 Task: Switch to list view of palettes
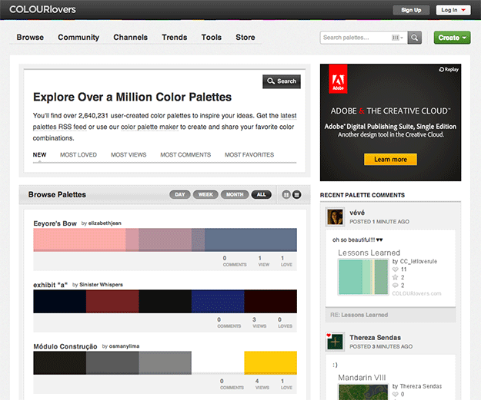pyautogui.click(x=297, y=195)
